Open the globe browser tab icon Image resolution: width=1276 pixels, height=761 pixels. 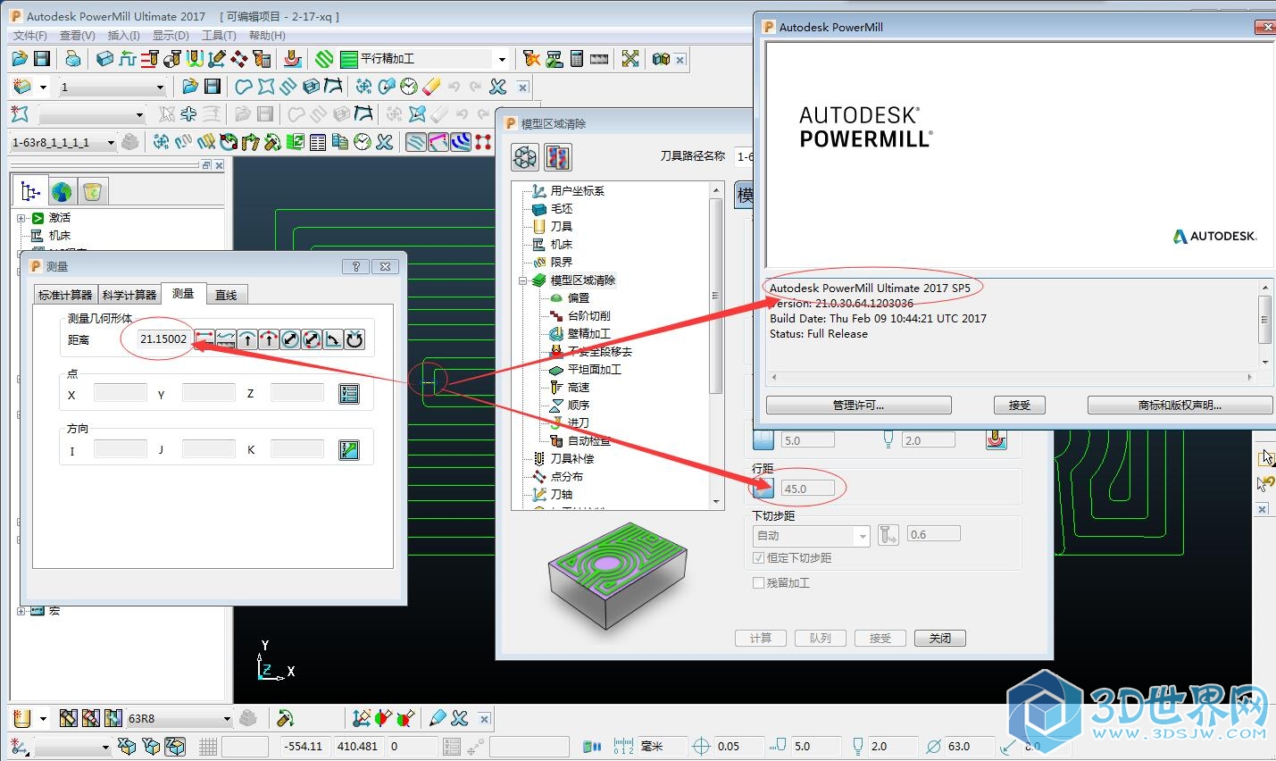click(x=61, y=191)
